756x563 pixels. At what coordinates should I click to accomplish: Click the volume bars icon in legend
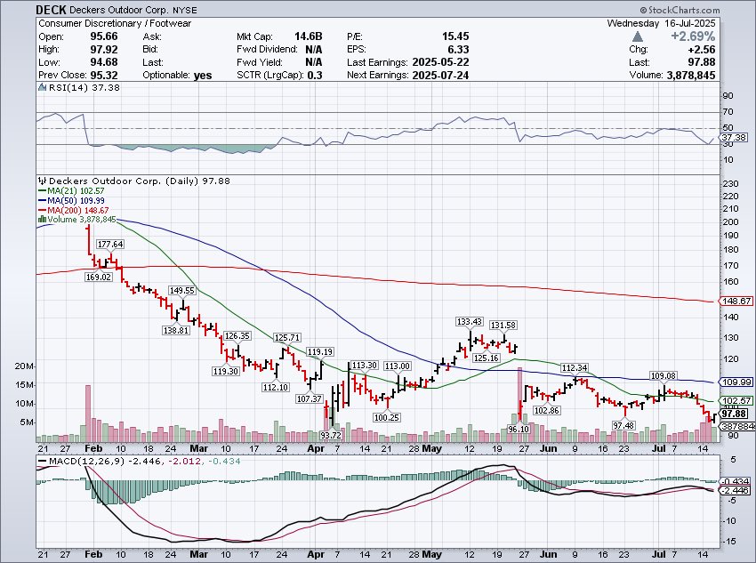click(x=42, y=220)
